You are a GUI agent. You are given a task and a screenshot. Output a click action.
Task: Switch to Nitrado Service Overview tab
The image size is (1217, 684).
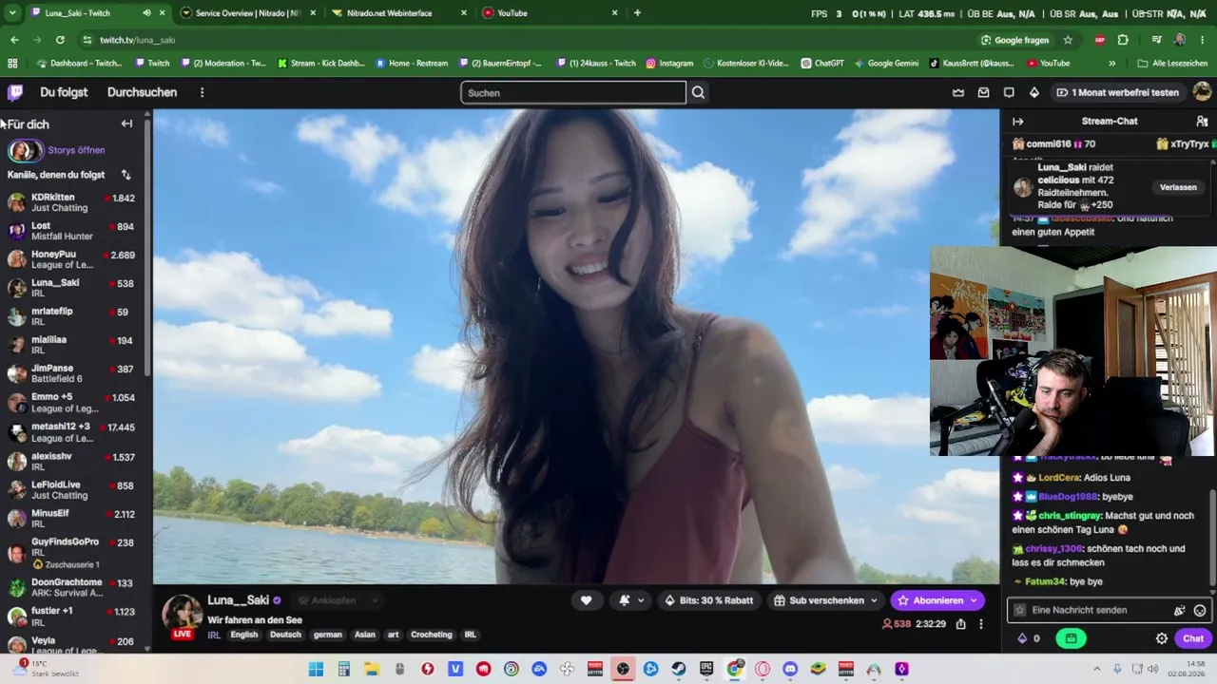coord(248,13)
